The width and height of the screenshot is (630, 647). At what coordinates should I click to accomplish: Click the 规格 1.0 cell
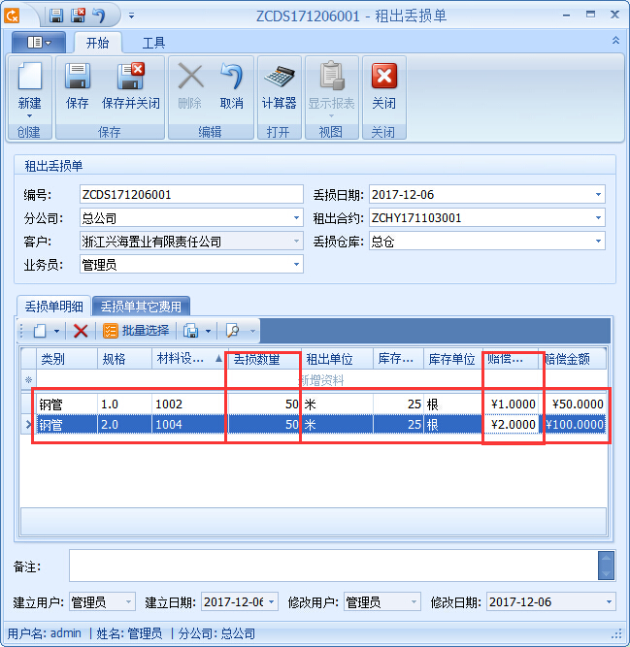click(x=124, y=404)
